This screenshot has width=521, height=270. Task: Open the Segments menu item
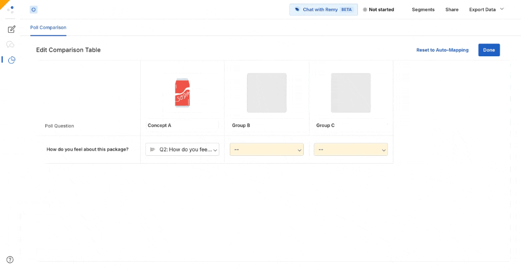[x=423, y=9]
